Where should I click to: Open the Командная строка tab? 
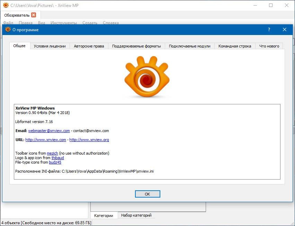[235, 46]
